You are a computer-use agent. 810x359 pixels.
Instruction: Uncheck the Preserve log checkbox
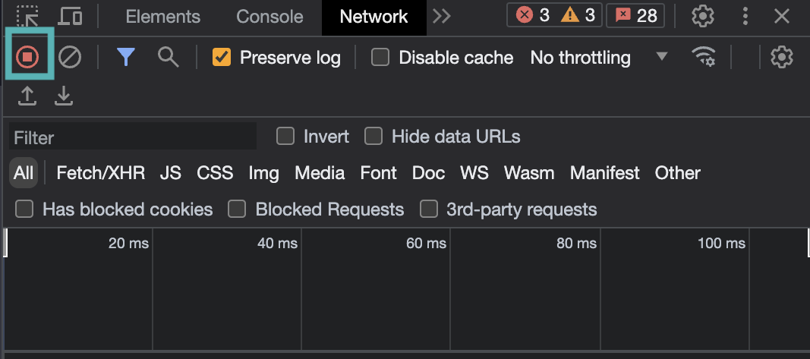[222, 57]
